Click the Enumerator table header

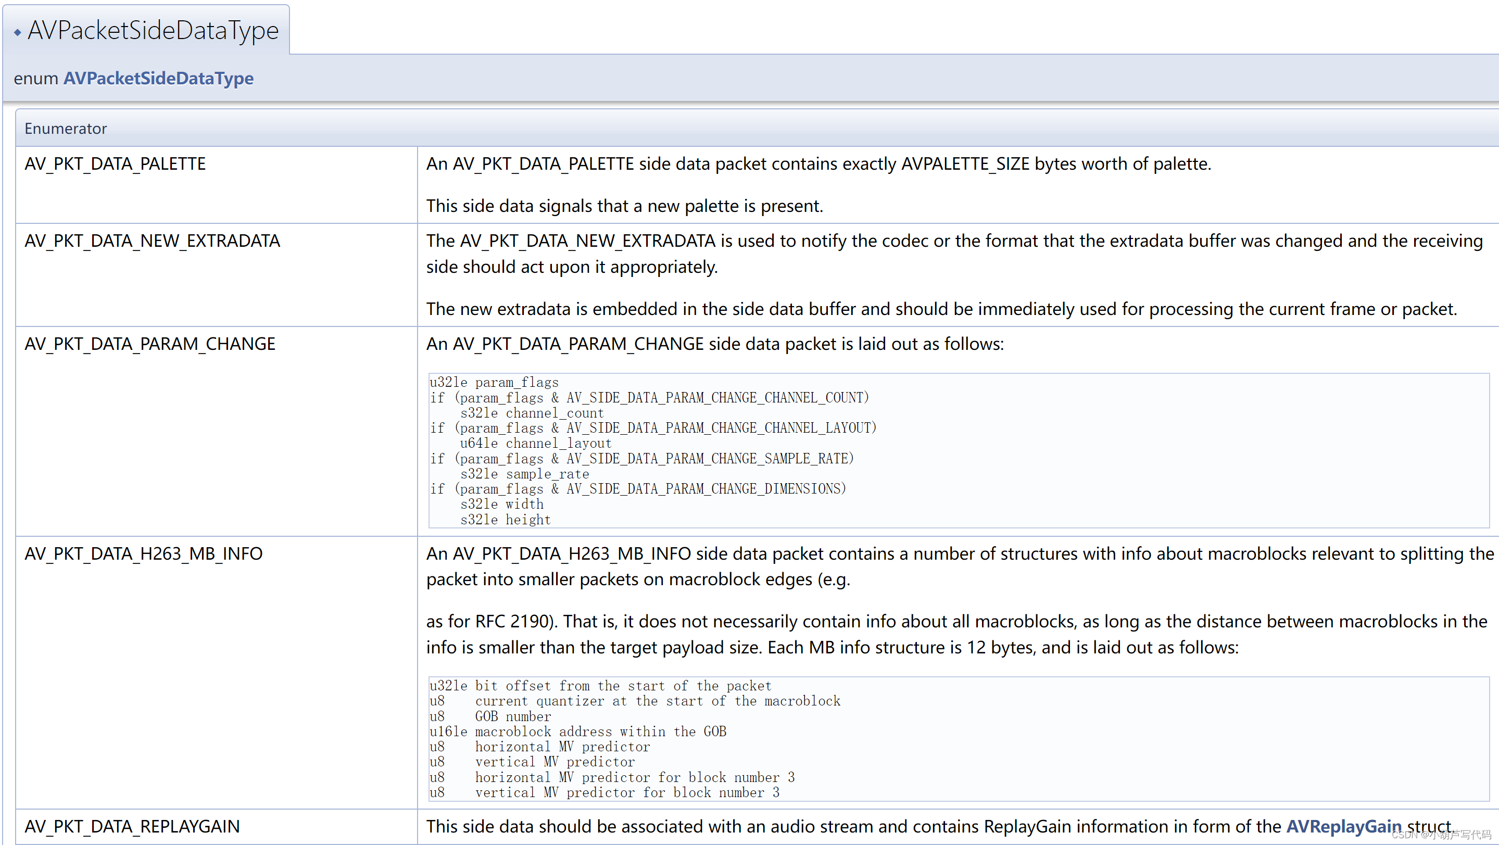pos(66,128)
